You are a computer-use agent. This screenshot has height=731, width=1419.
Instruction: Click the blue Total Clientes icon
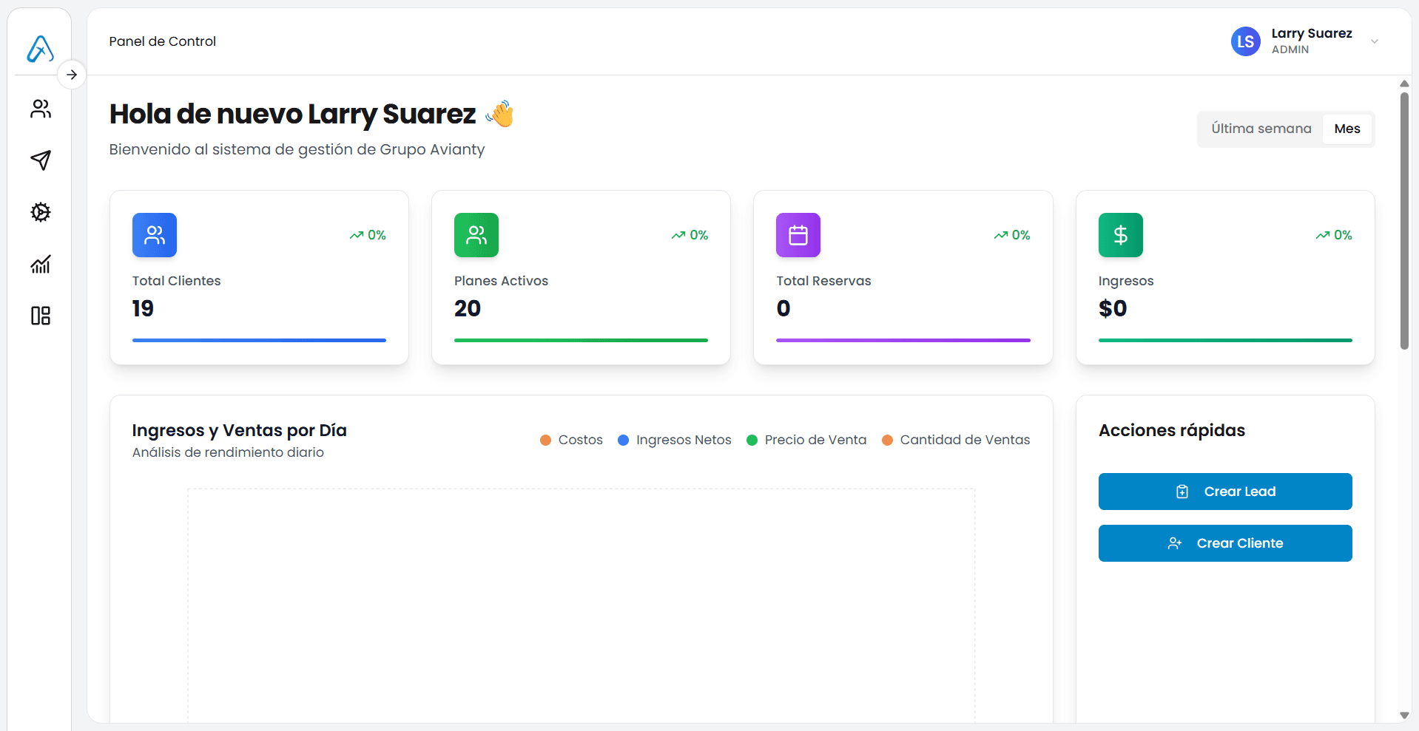pos(154,235)
